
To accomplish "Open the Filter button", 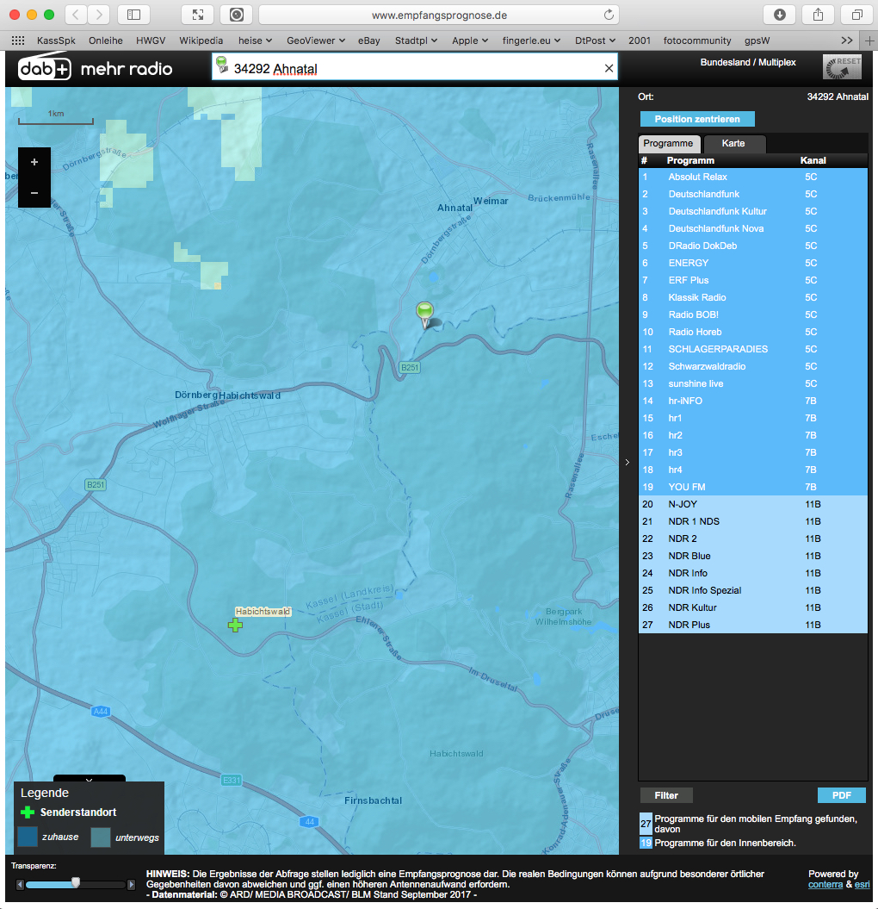I will tap(666, 795).
